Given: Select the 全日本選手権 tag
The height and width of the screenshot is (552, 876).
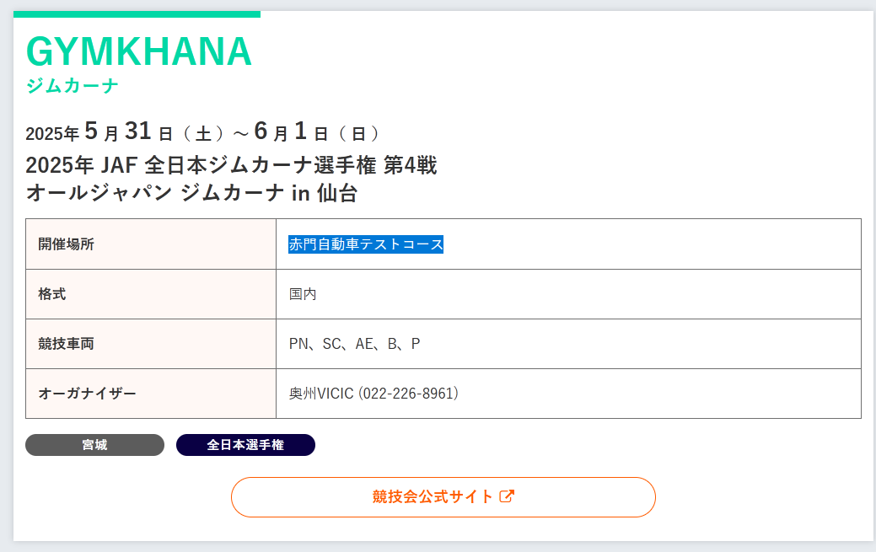Looking at the screenshot, I should [246, 445].
